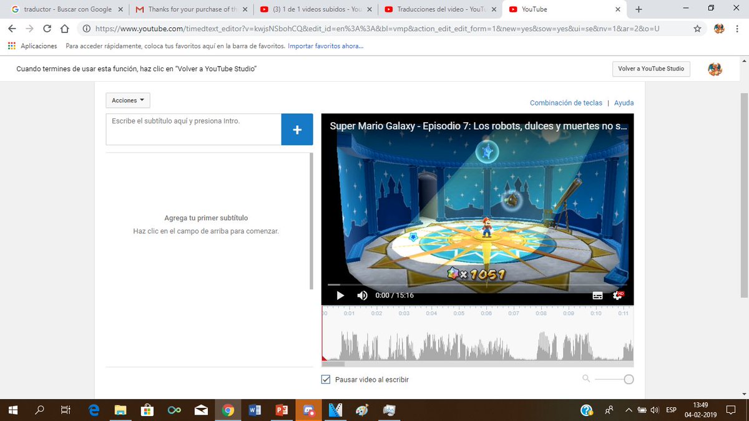Switch to 1 de 1 videos subidos tab
749x421 pixels.
315,9
